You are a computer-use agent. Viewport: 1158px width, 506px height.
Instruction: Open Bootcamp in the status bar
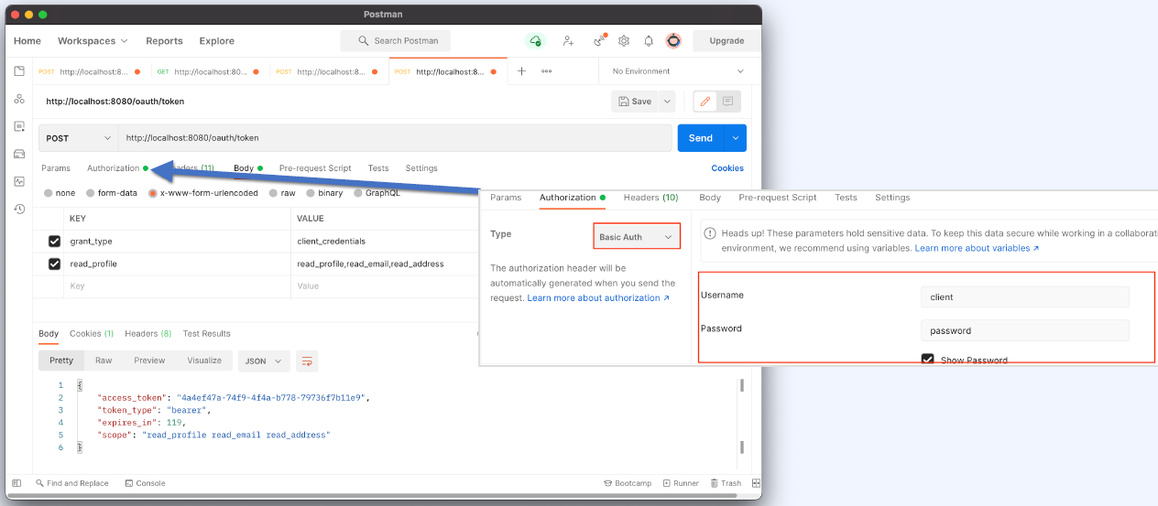click(628, 483)
